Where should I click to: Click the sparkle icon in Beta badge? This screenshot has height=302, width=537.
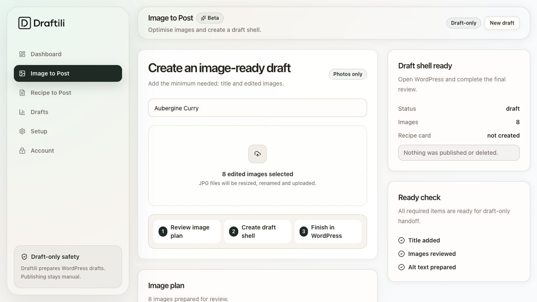(203, 18)
